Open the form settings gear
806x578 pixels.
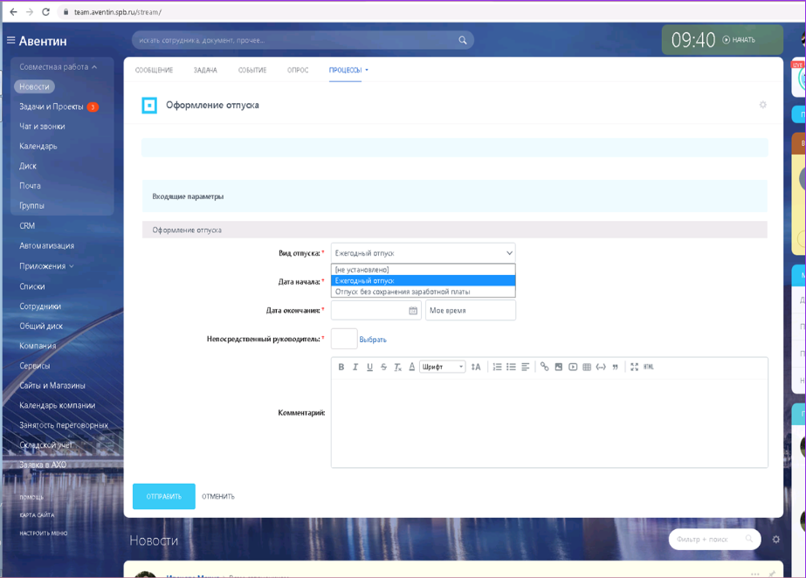(762, 105)
